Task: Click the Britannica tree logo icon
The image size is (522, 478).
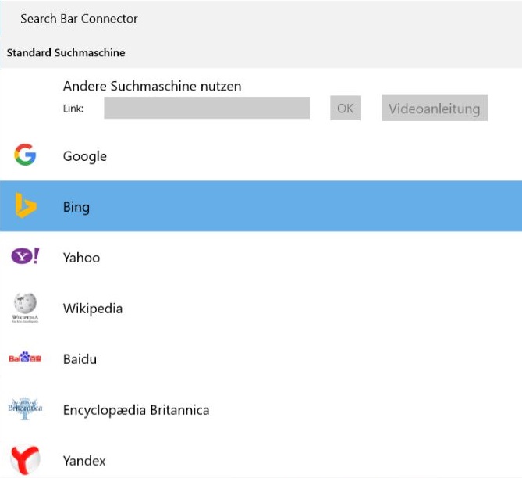Action: pyautogui.click(x=25, y=408)
